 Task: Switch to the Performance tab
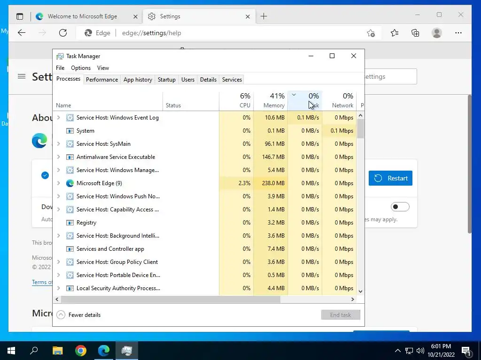(x=102, y=80)
